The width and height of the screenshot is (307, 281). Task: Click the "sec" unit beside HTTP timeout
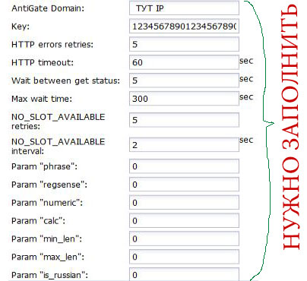pos(246,61)
